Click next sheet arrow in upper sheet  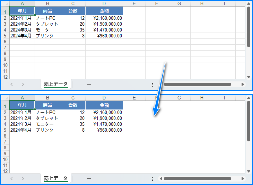coord(23,84)
